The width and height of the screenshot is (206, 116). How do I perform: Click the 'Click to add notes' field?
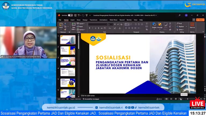tap(88, 96)
